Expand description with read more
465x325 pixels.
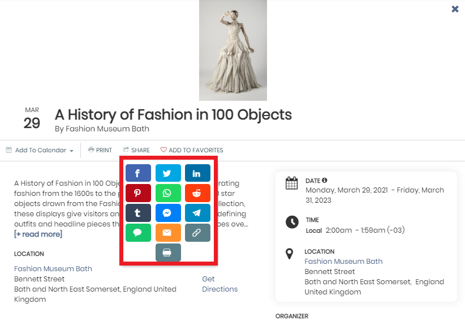pos(38,234)
